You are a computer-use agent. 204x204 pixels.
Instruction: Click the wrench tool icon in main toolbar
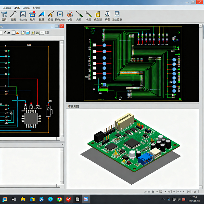click(x=13, y=14)
